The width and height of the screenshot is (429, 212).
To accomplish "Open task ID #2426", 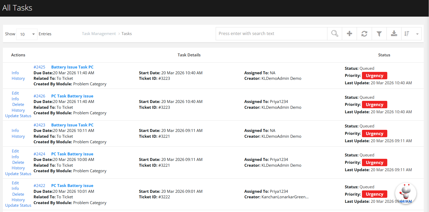I will click(x=39, y=96).
